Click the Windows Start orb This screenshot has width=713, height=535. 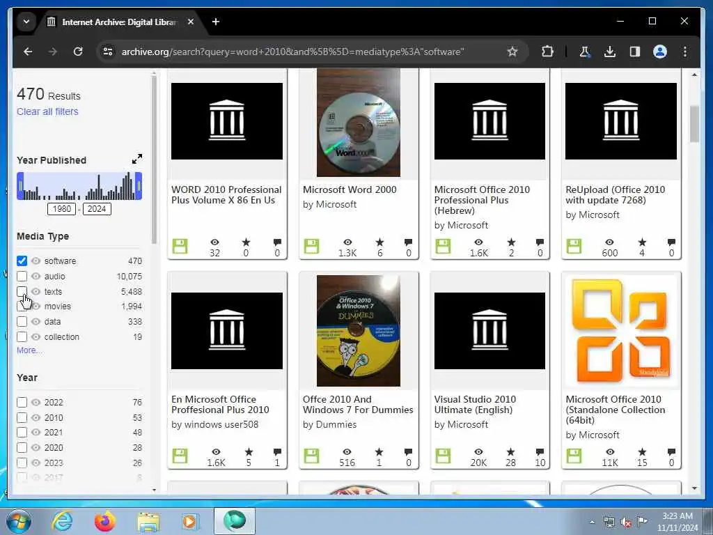click(19, 521)
